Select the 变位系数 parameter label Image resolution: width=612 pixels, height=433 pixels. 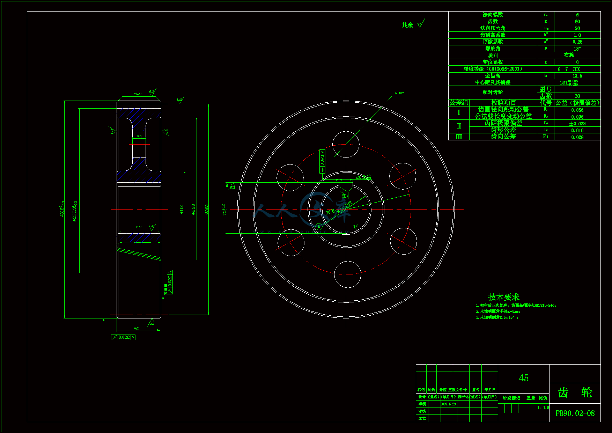pos(493,62)
